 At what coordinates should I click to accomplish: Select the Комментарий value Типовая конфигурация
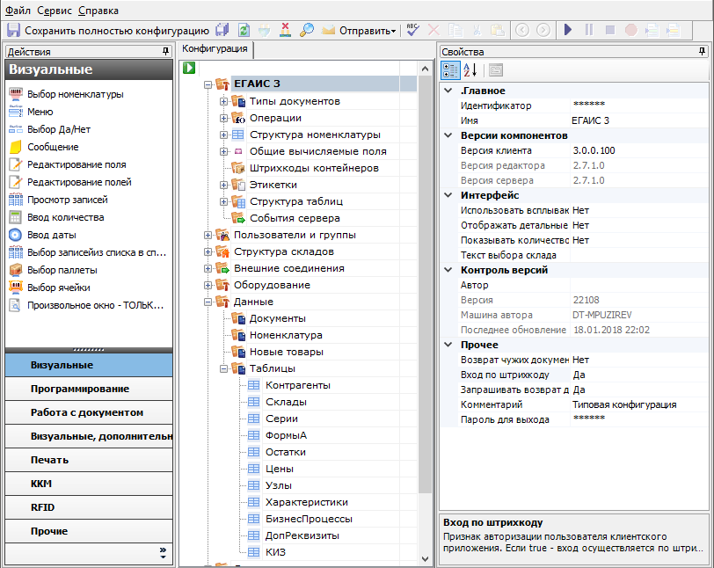(x=639, y=404)
